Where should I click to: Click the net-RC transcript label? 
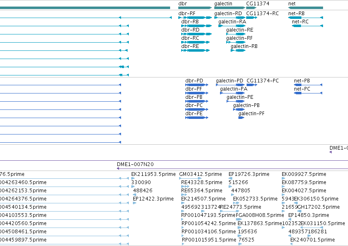click(300, 22)
